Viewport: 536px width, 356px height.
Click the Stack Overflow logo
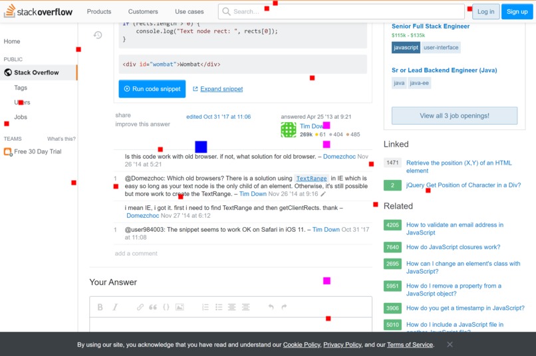click(38, 11)
